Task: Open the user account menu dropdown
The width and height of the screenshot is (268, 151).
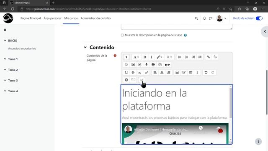Action: pos(221,18)
